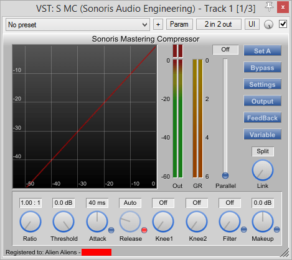Viewport: 292px width, 260px height.
Task: Click the Ratio knob
Action: (x=31, y=222)
